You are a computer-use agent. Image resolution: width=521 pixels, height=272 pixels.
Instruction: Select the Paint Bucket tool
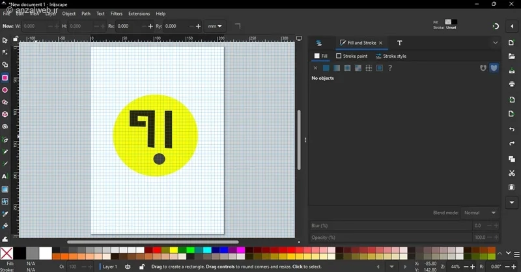[x=5, y=226]
